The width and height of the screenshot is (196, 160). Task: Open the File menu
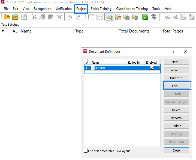(6, 9)
